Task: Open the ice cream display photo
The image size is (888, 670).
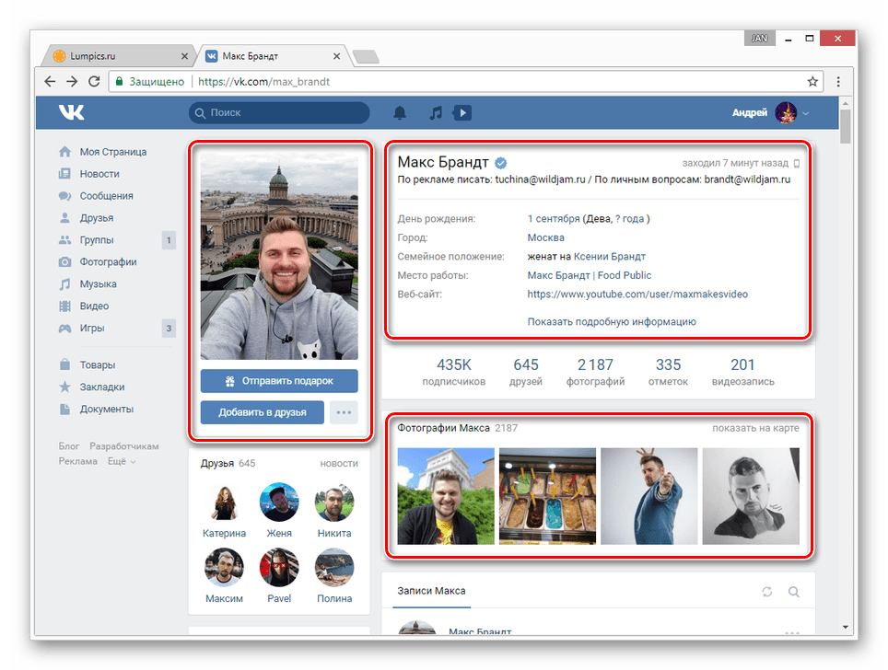Action: [548, 496]
